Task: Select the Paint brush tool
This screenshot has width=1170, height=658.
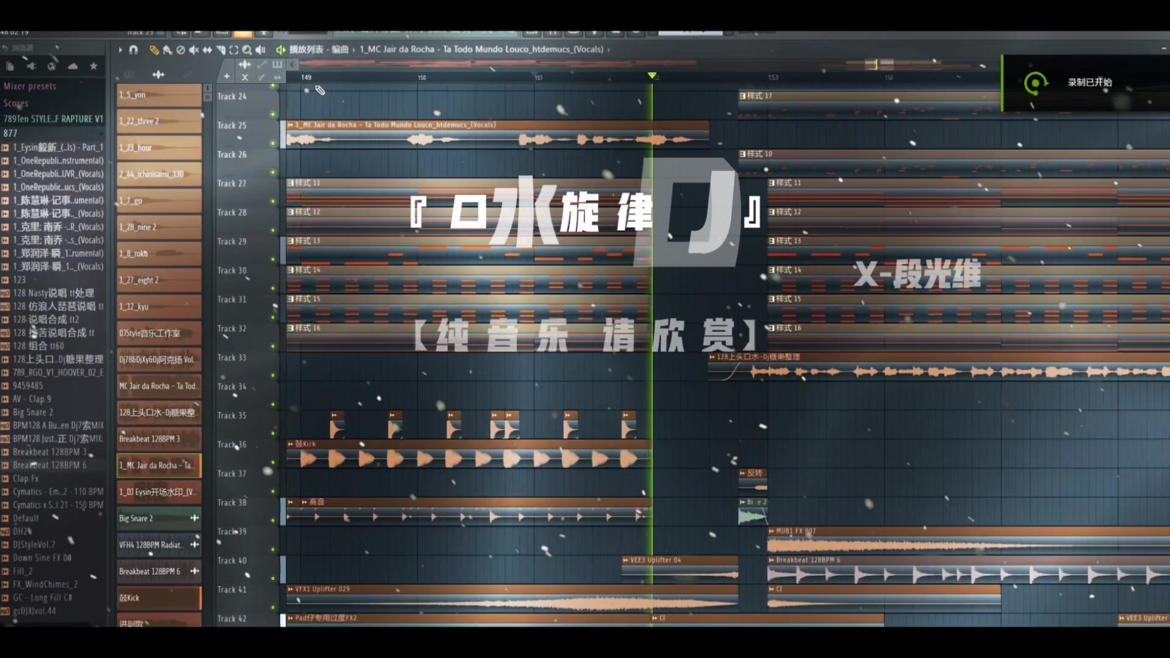Action: [x=167, y=50]
